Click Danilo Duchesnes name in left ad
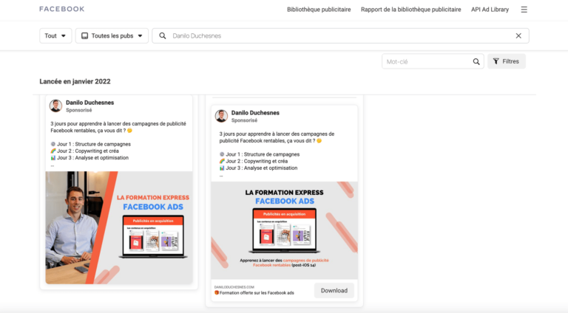 click(x=89, y=103)
